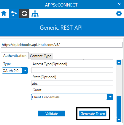Open the settings gear icon
Viewport: 124px width, 125px height.
point(119,14)
